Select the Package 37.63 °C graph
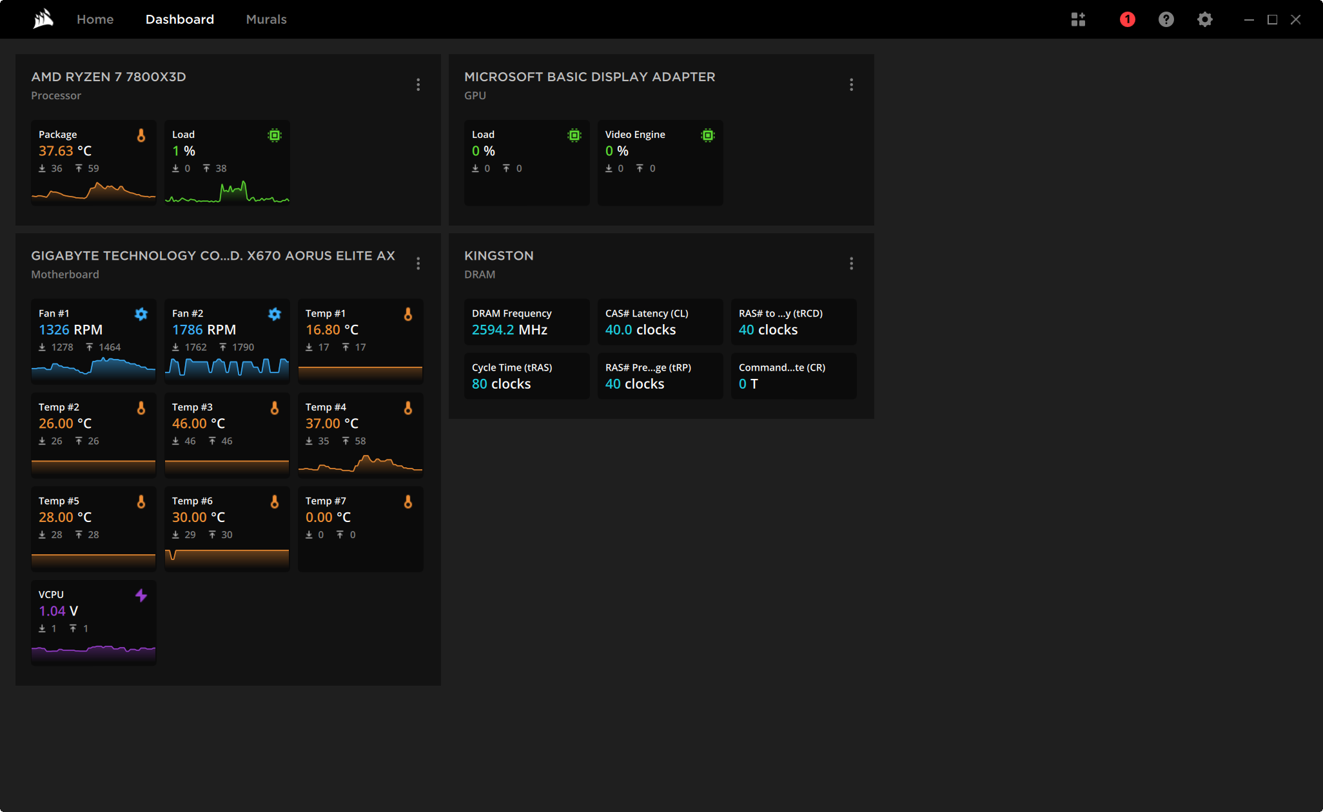Viewport: 1323px width, 812px height. [x=93, y=193]
